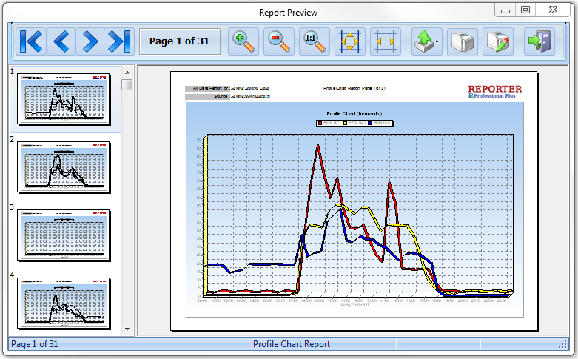Print the report with the printer icon
The width and height of the screenshot is (578, 359).
[463, 41]
